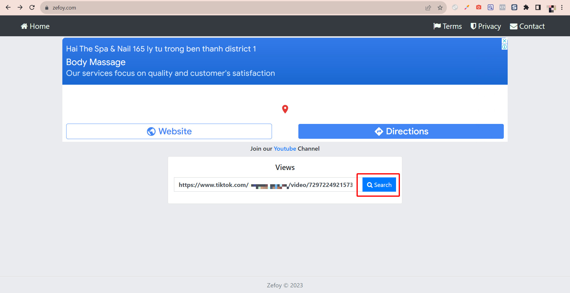Go to the Home page link
This screenshot has width=570, height=293.
click(x=35, y=26)
